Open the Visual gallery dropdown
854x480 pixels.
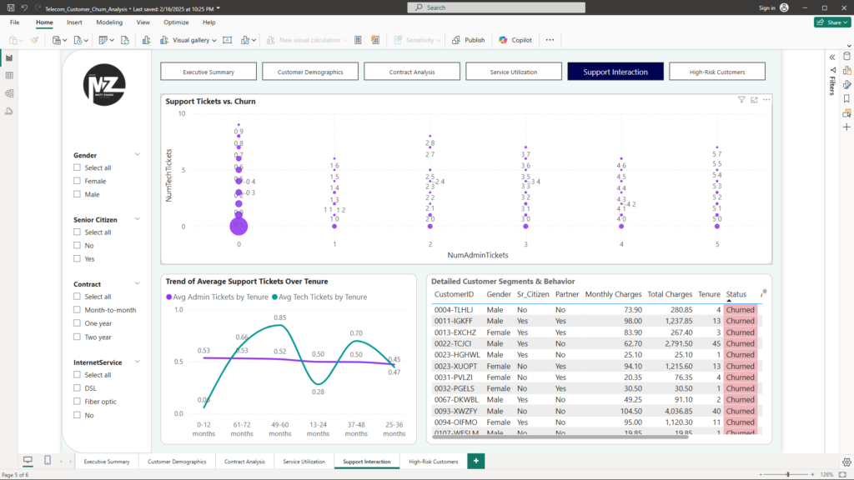point(194,40)
